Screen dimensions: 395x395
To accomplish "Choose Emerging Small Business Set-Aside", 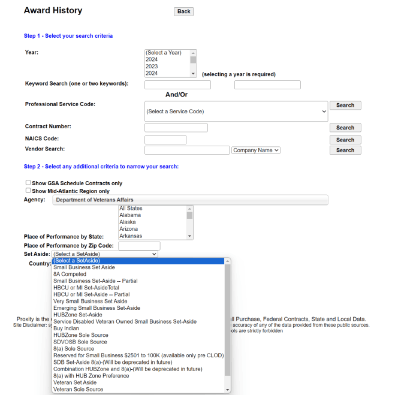I will [138, 308].
